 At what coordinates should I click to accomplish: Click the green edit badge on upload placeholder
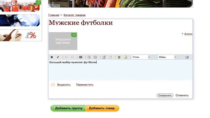click(74, 35)
